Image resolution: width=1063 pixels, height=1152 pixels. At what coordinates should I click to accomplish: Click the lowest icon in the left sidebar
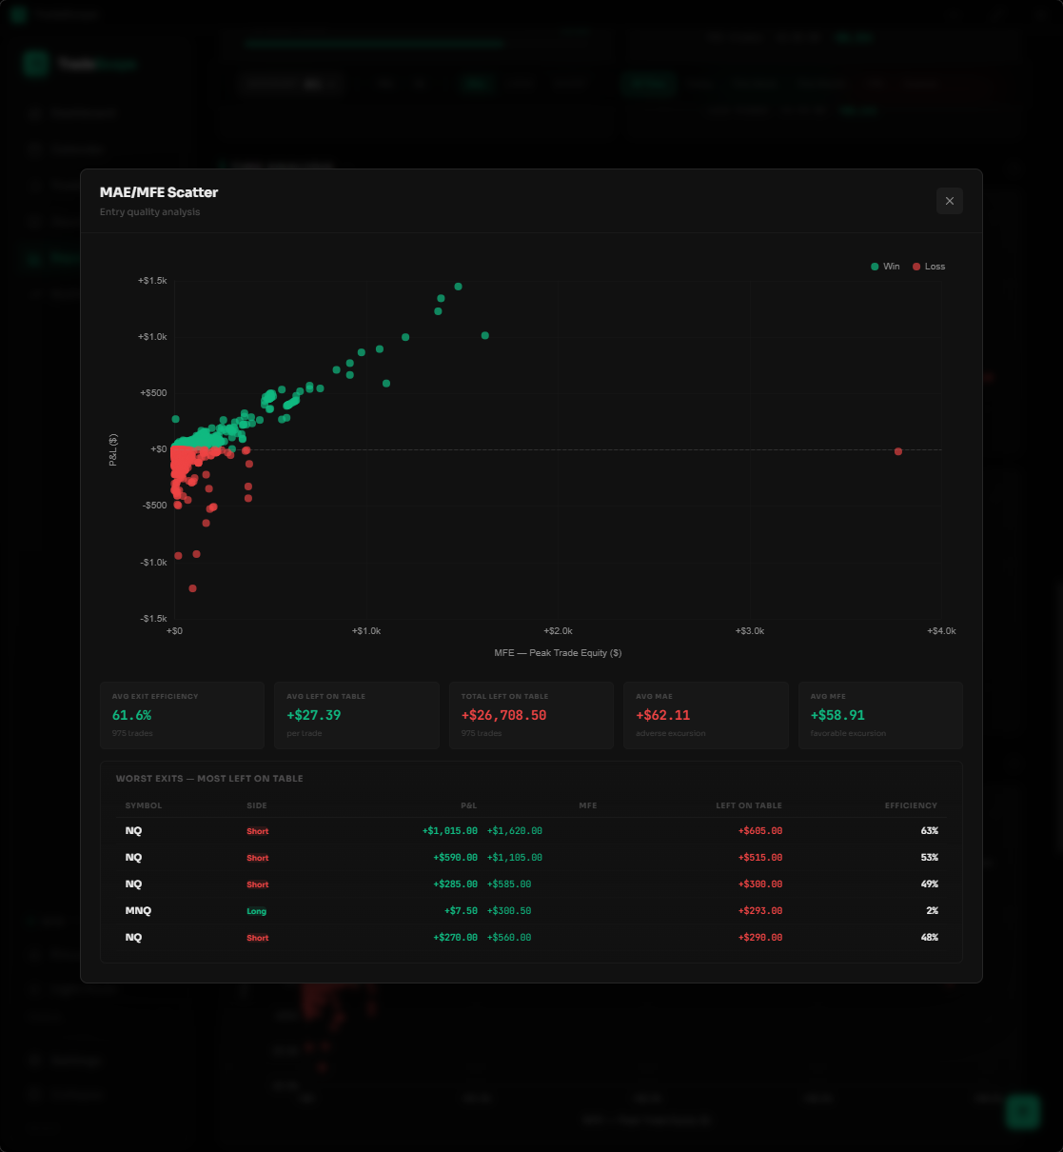34,1094
